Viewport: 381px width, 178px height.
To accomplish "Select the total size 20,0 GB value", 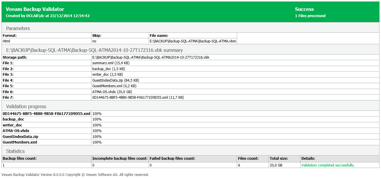I will click(x=276, y=165).
